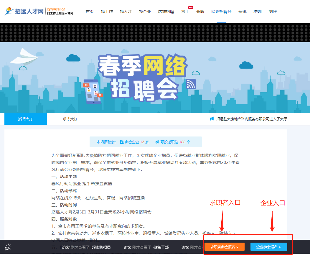Click the blue 企业参会报名 button
Image resolution: width=310 pixels, height=255 pixels.
[x=268, y=247]
